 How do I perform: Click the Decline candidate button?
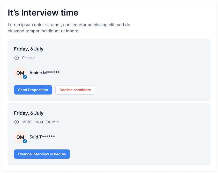(x=75, y=90)
